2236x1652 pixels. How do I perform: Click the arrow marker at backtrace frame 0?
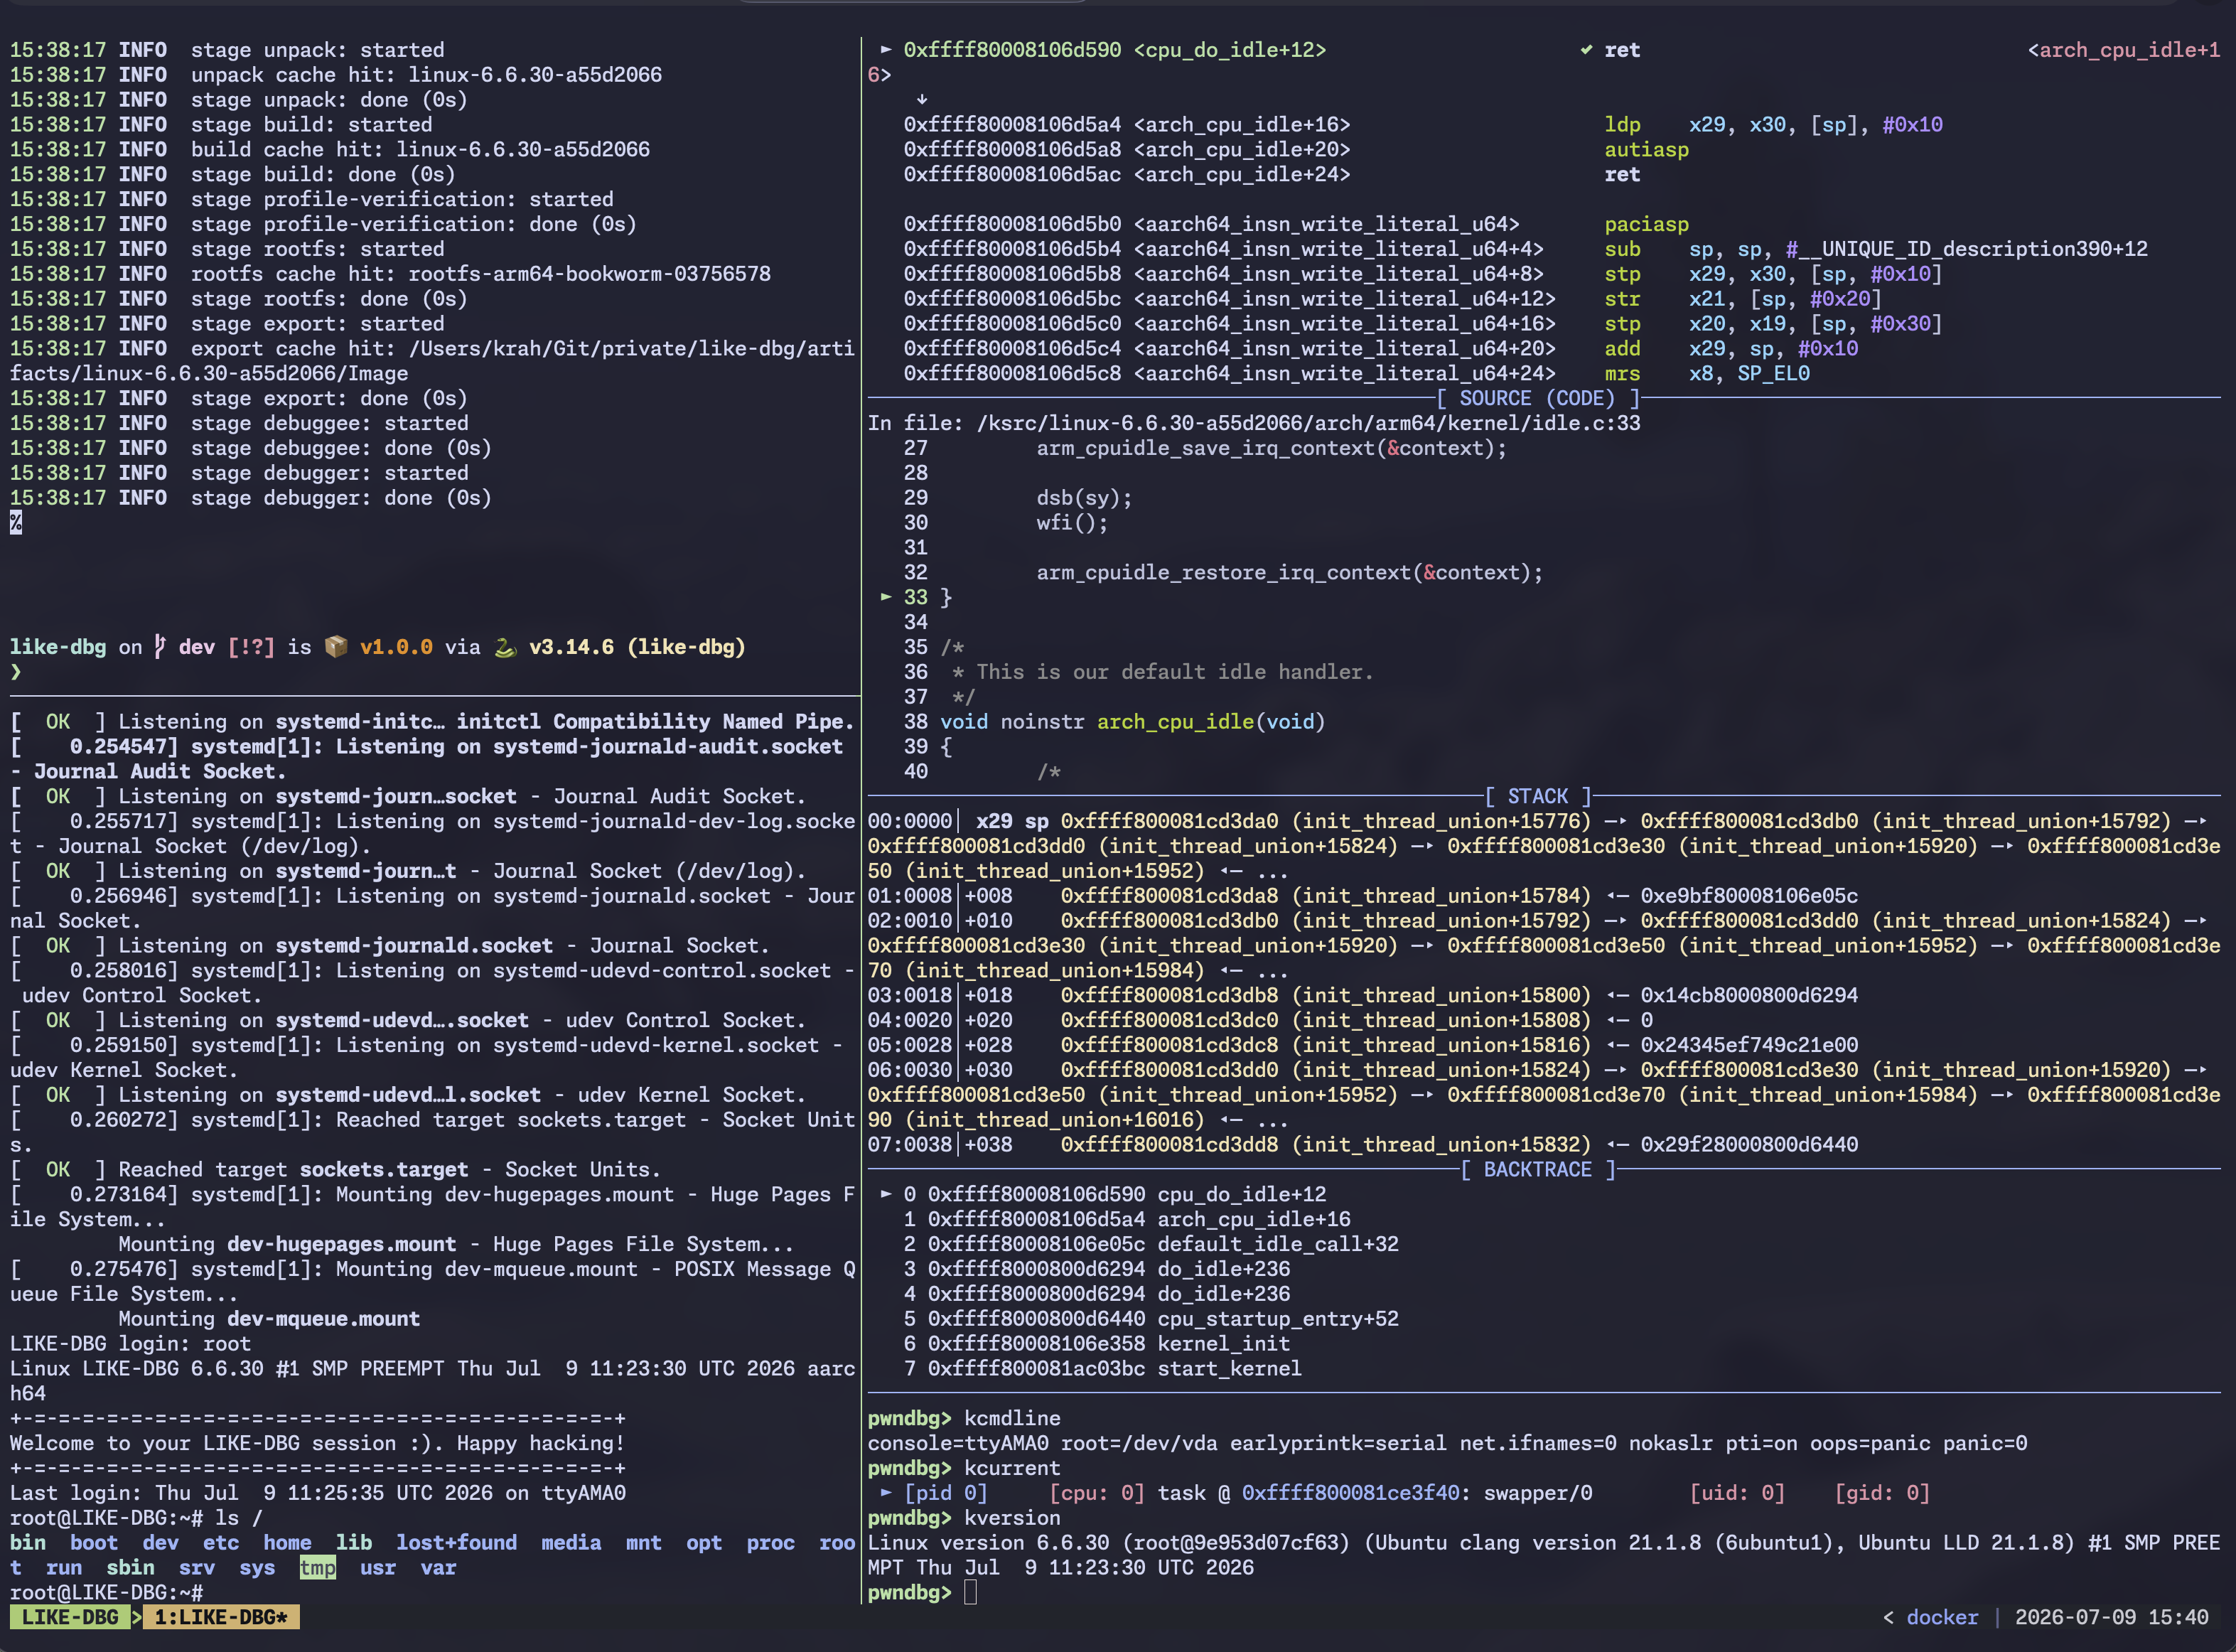pos(885,1194)
